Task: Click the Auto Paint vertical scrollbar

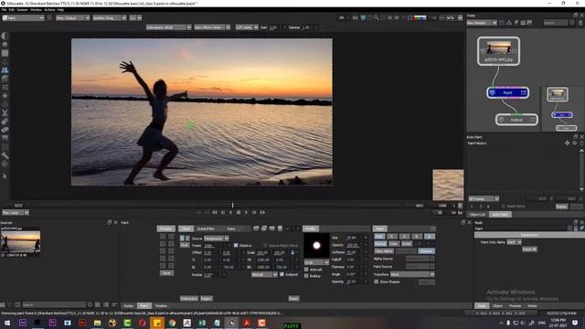Action: pos(581,170)
